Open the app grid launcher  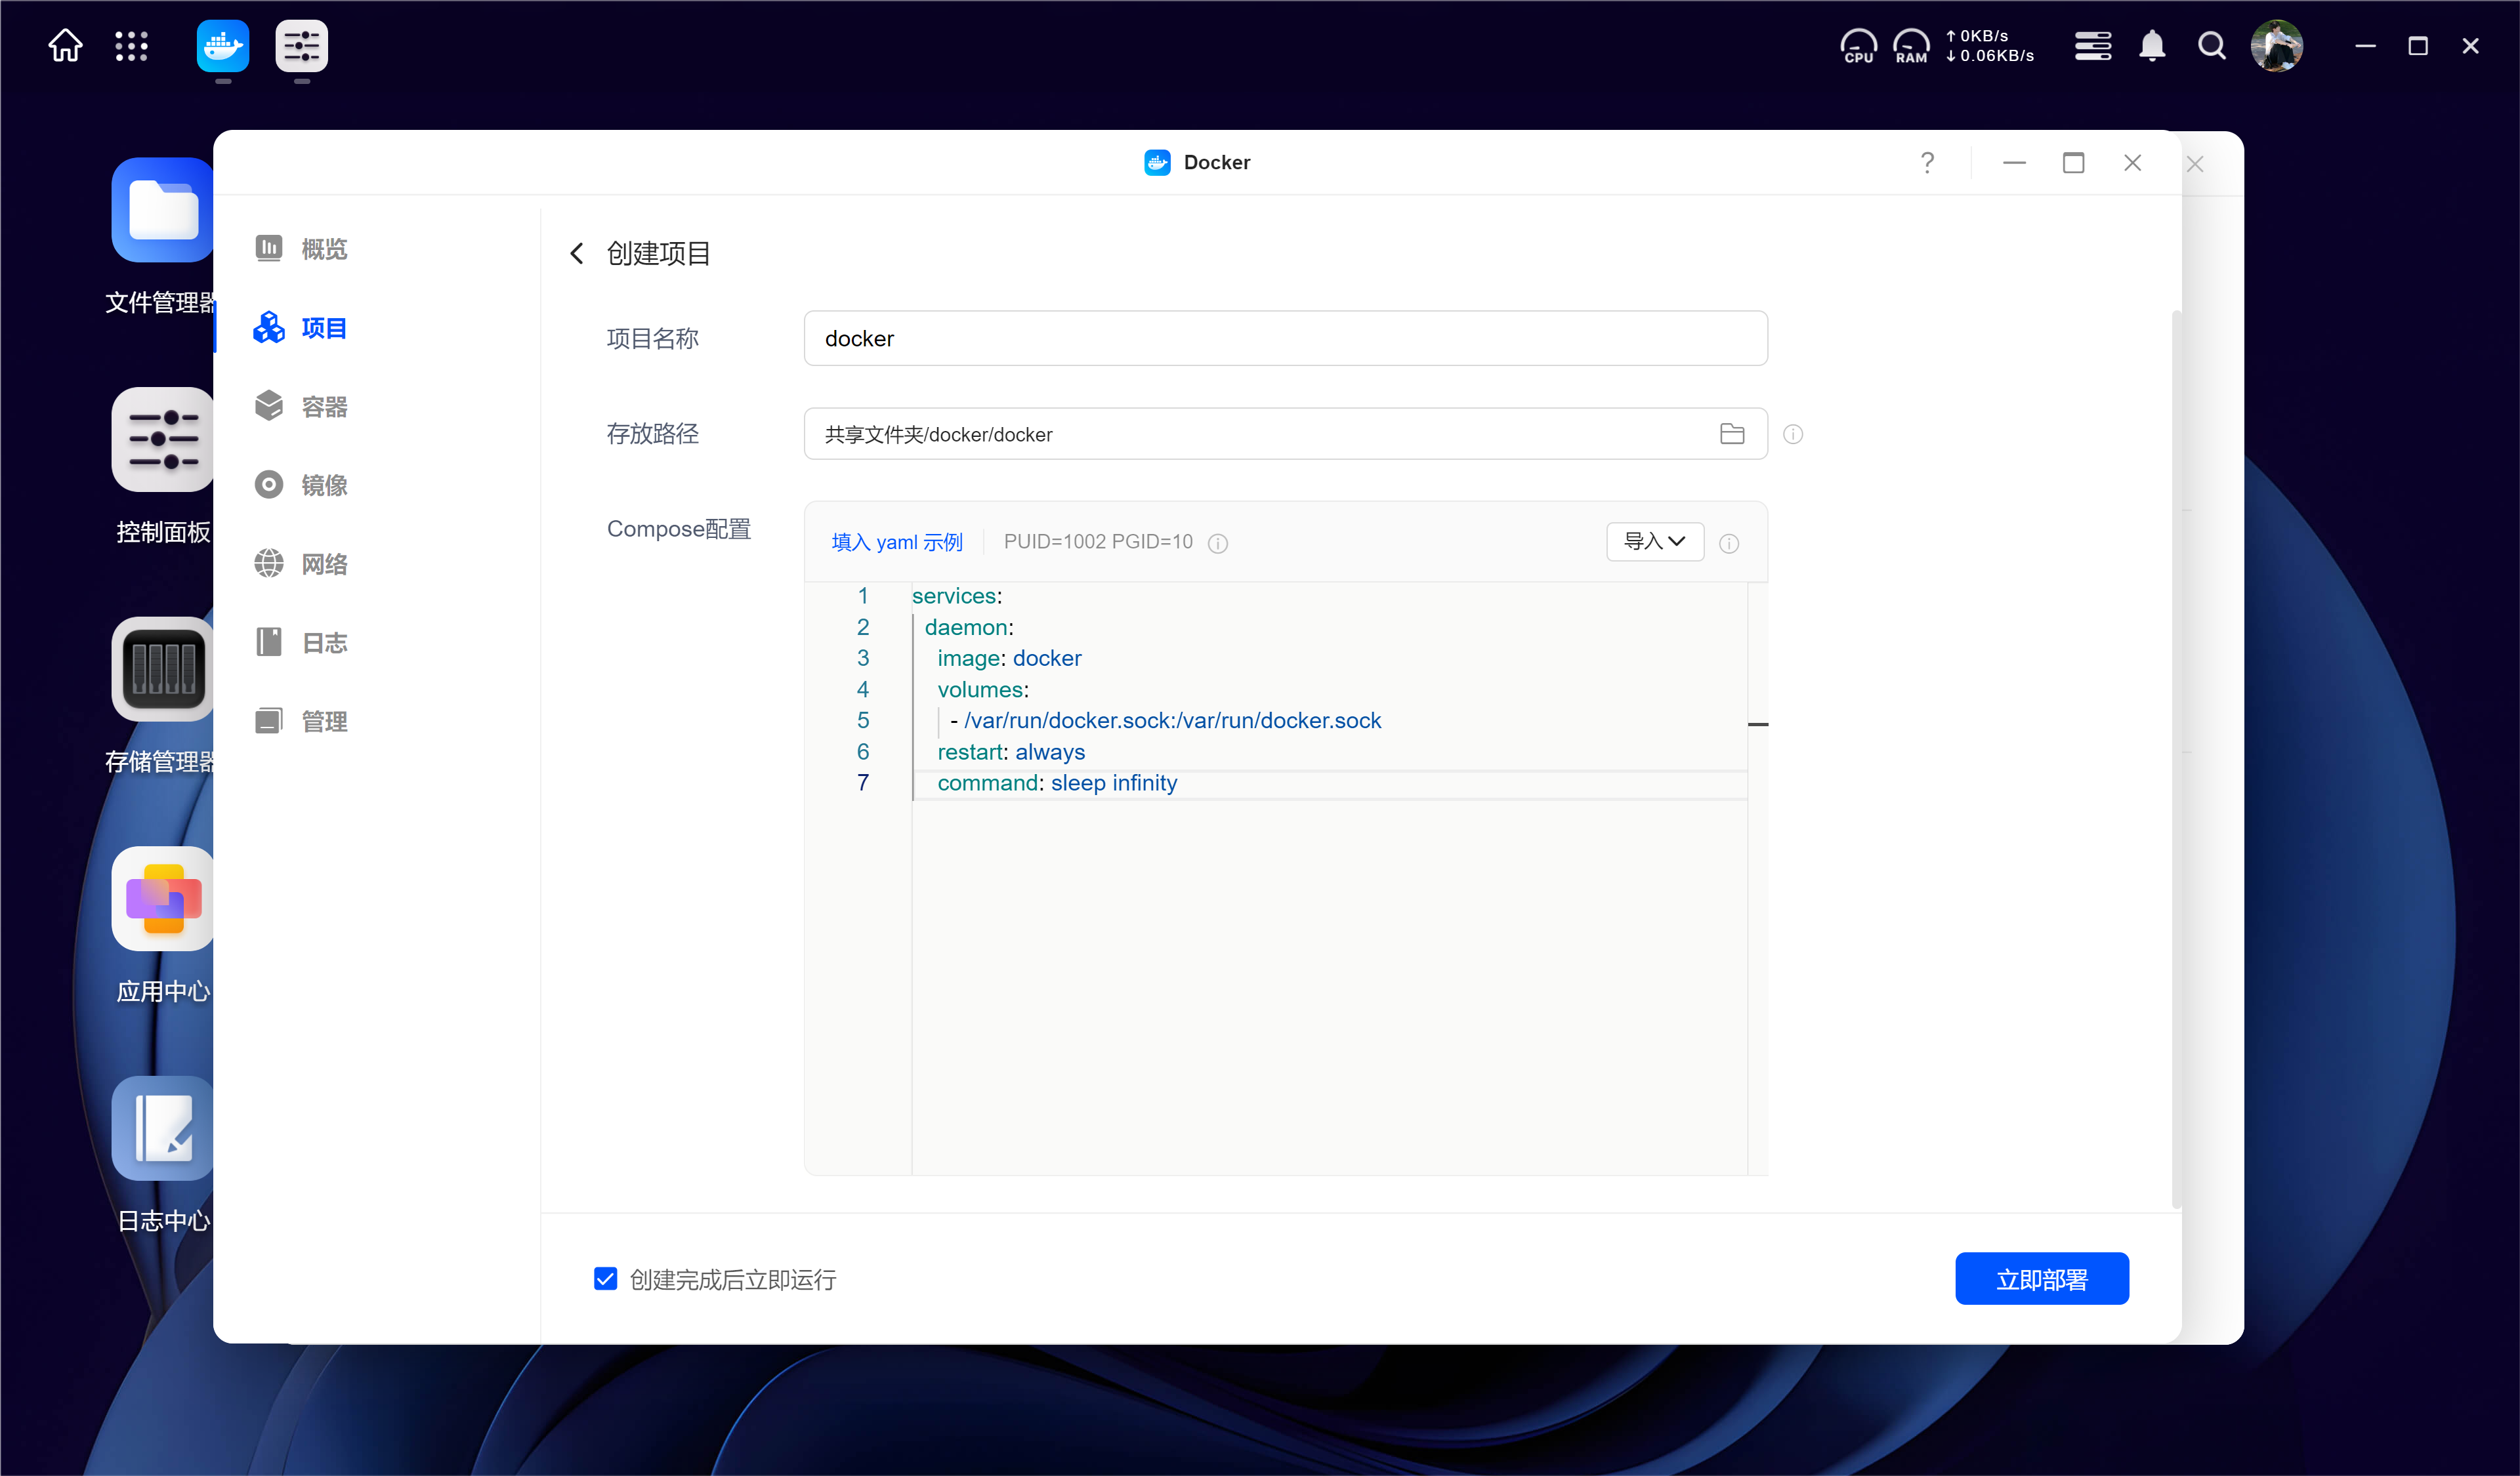click(x=131, y=46)
